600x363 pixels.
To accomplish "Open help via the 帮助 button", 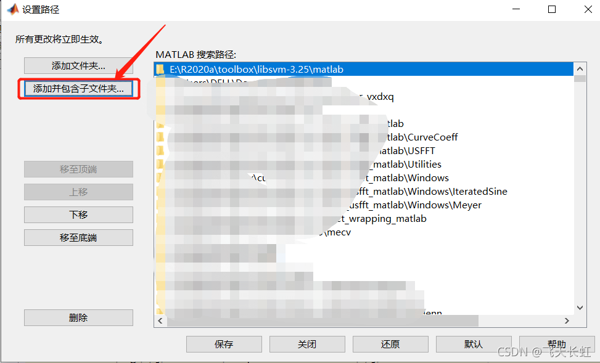I will click(x=556, y=344).
